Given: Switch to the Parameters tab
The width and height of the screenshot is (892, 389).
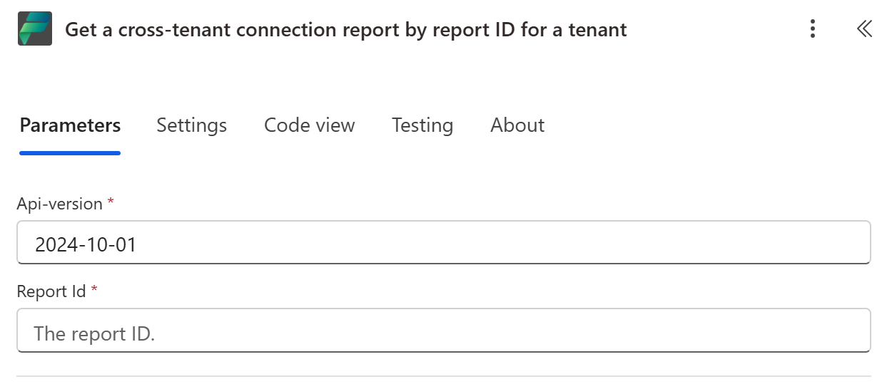Looking at the screenshot, I should coord(70,125).
